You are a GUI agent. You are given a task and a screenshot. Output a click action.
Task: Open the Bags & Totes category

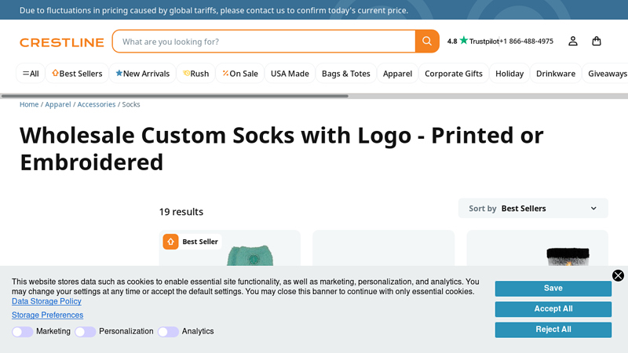point(346,74)
